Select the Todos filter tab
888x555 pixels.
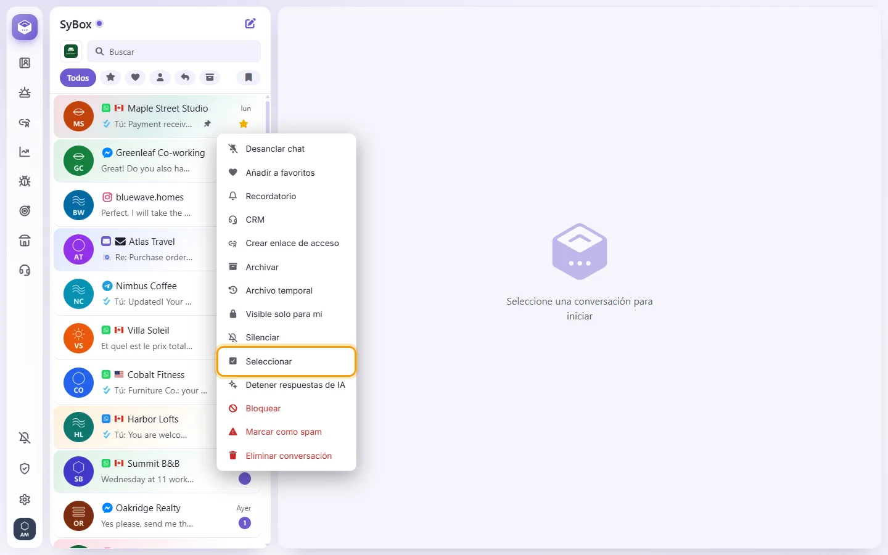coord(78,78)
